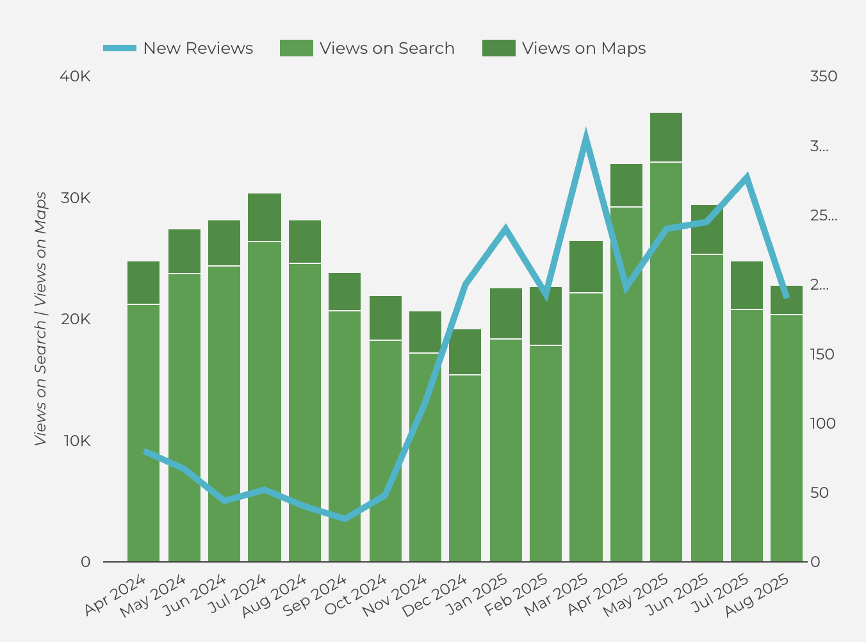
Task: Select the Dec 2024 Views on Search bar
Action: (x=465, y=468)
